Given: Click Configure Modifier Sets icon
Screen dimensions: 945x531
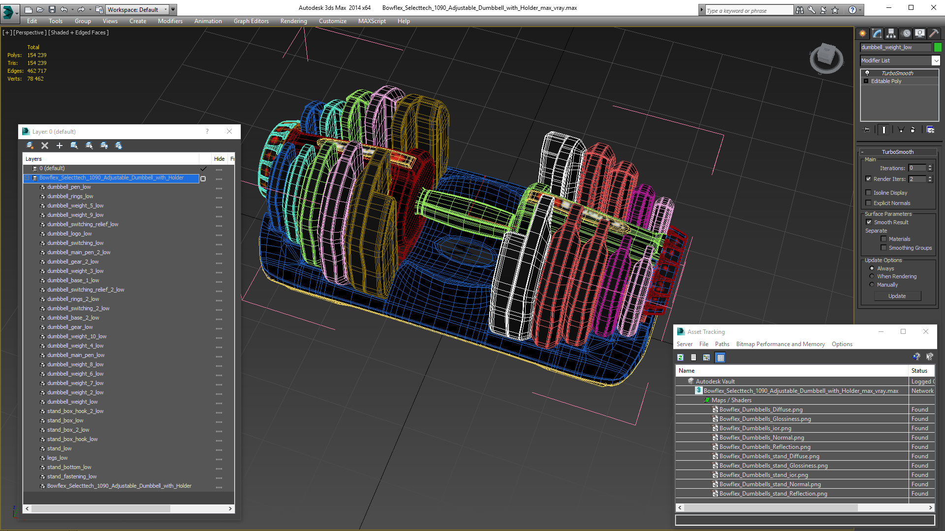Looking at the screenshot, I should point(930,130).
